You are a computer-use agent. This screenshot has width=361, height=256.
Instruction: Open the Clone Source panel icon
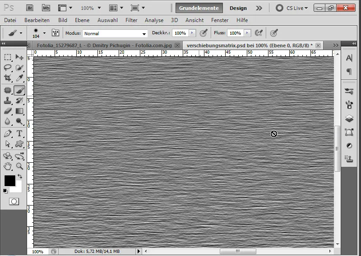(x=349, y=159)
